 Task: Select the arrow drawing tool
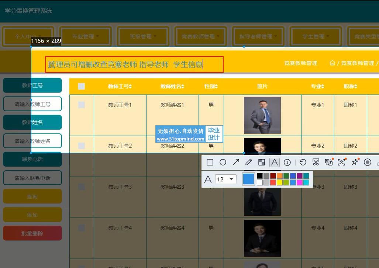(x=236, y=162)
